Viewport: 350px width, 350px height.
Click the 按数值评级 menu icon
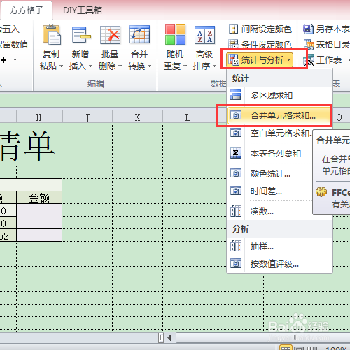(x=236, y=263)
